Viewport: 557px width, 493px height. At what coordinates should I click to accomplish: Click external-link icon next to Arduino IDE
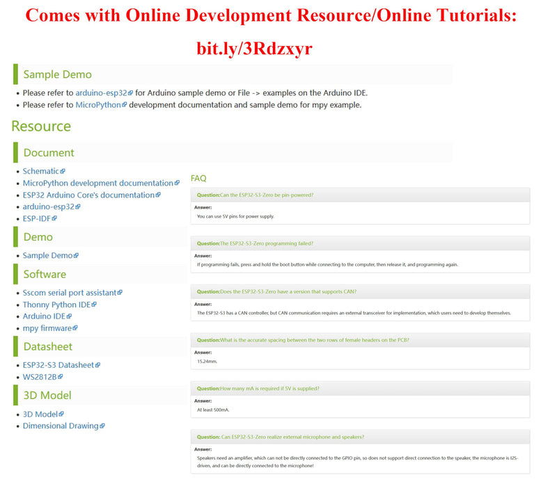tap(68, 316)
